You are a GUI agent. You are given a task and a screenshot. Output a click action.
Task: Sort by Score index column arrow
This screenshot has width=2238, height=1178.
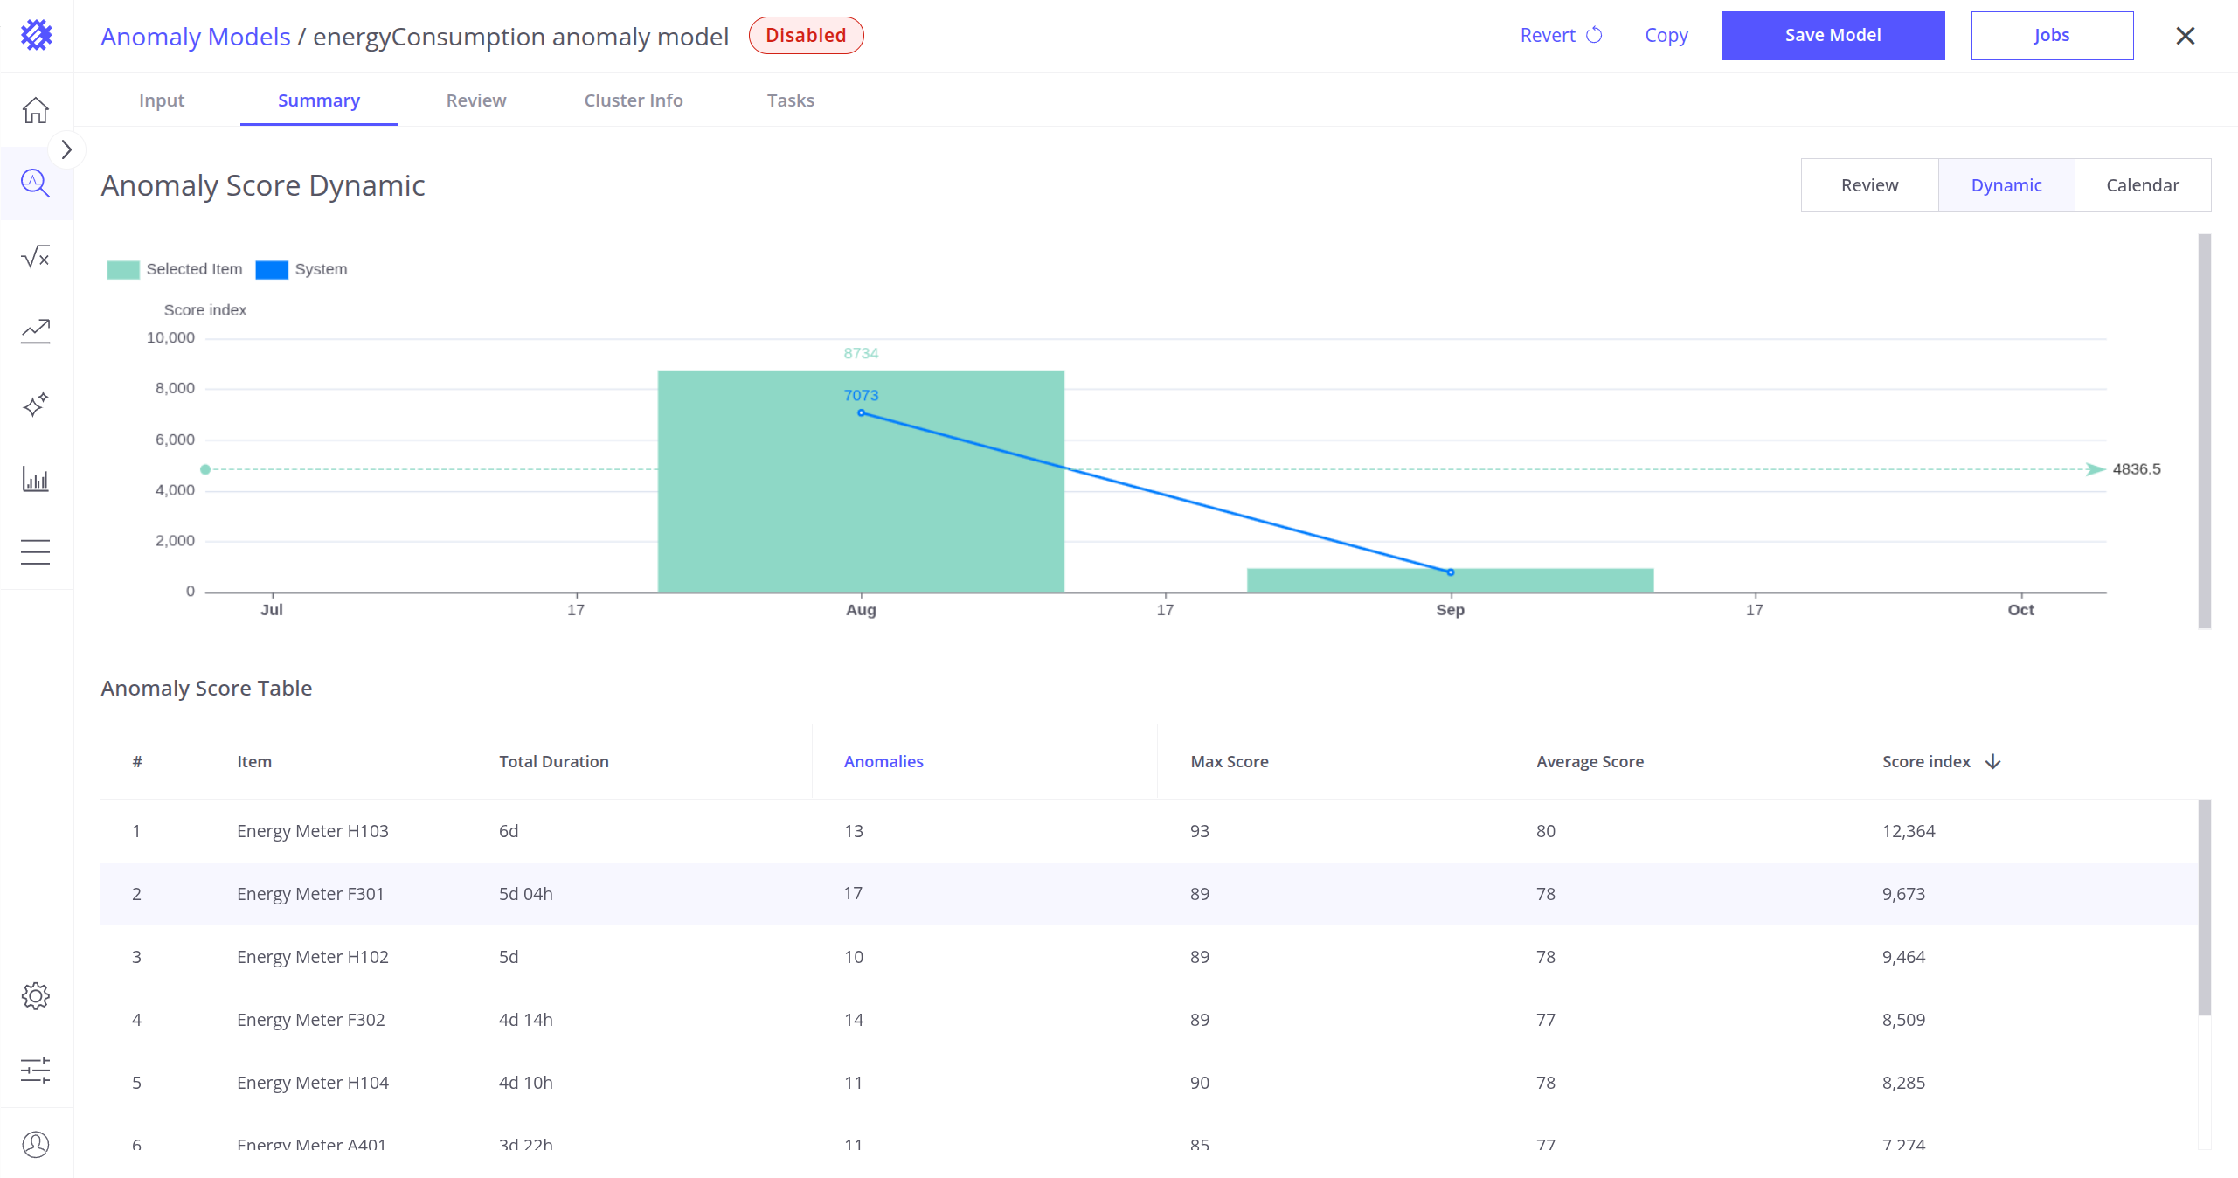pyautogui.click(x=1993, y=761)
